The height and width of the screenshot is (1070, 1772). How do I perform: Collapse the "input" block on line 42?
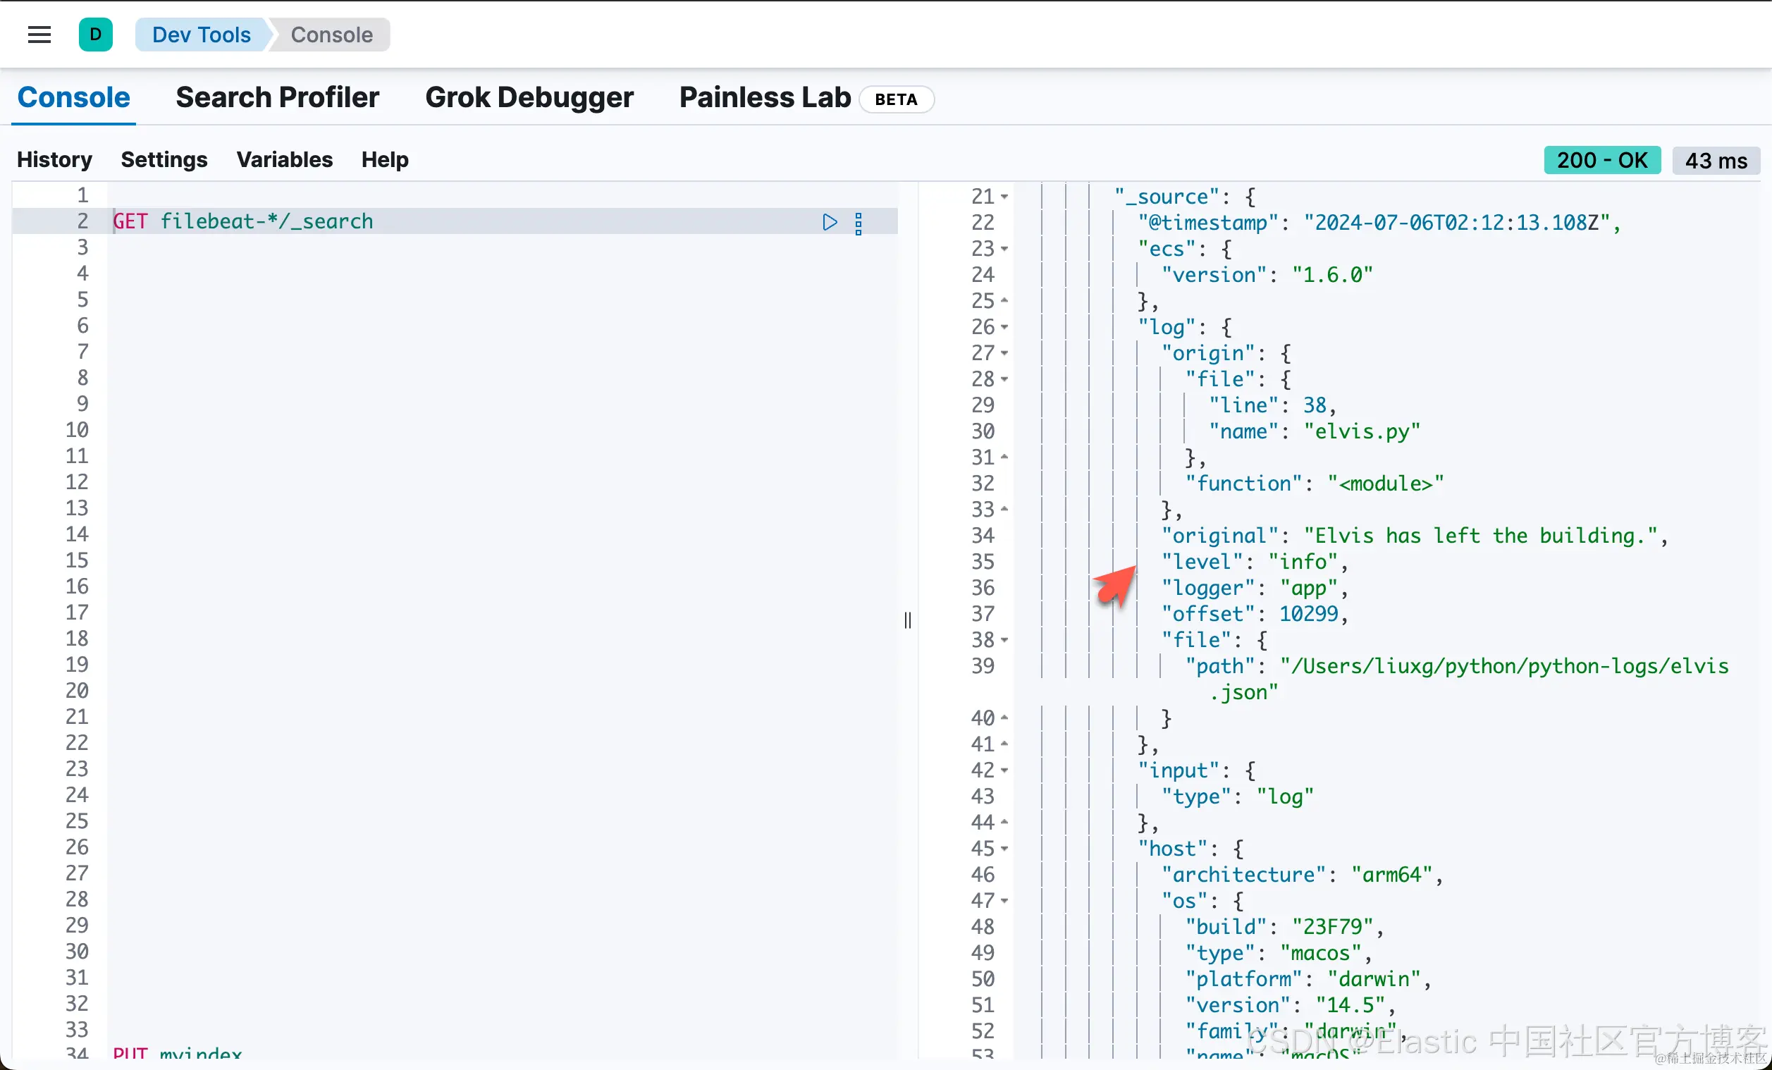tap(1004, 771)
